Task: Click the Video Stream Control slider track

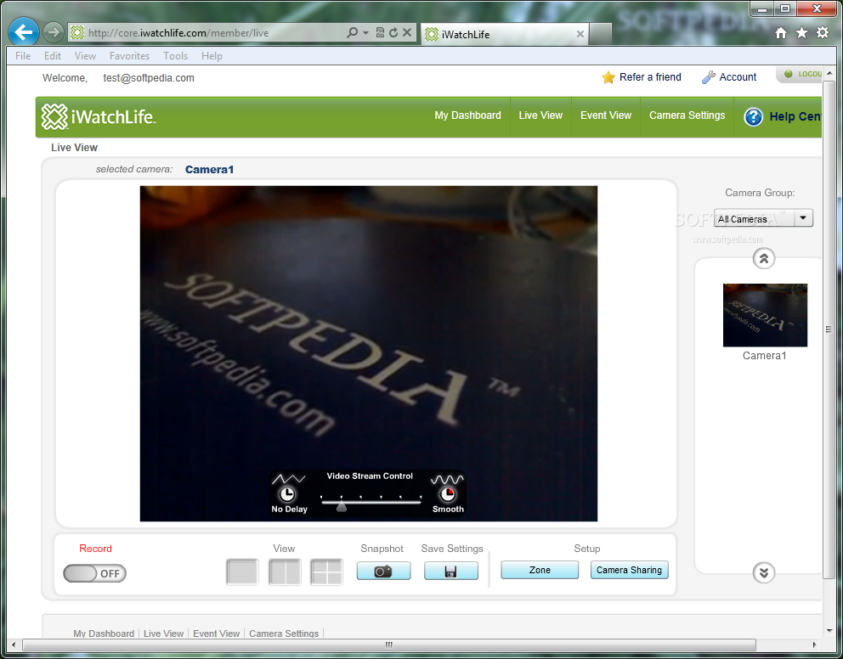Action: (x=371, y=502)
